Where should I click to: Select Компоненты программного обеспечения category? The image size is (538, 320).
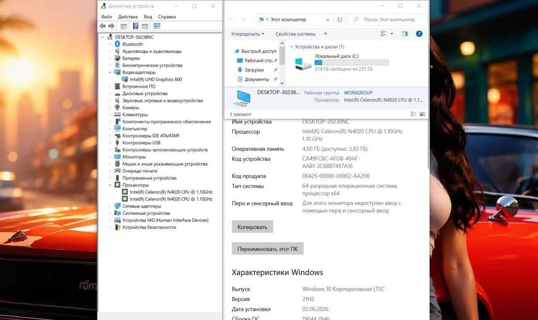pos(166,122)
